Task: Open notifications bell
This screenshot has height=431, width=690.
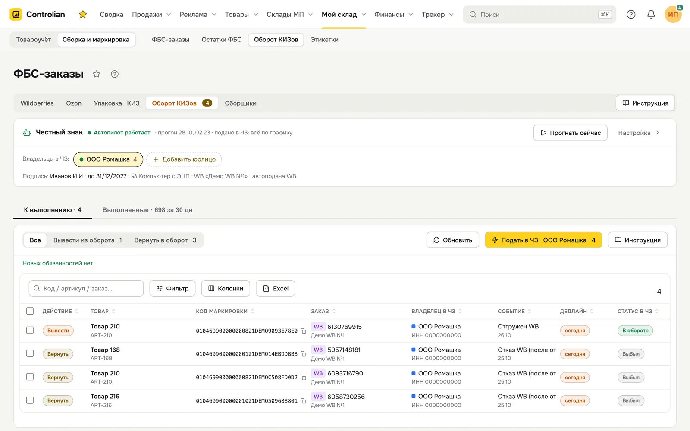Action: point(651,14)
